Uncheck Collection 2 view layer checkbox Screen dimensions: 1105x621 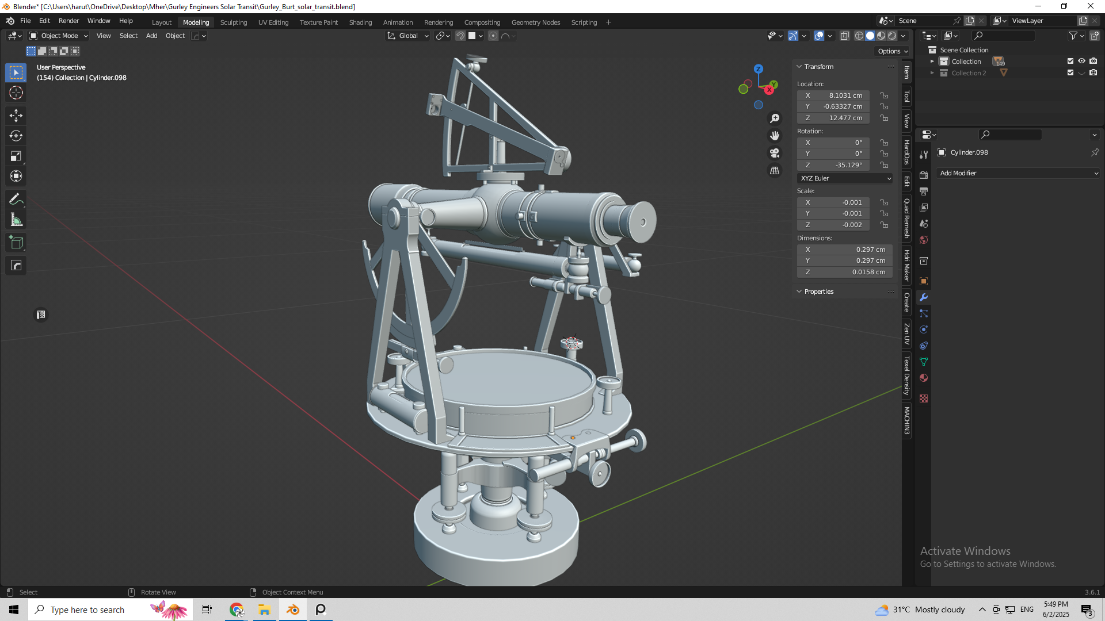1070,72
